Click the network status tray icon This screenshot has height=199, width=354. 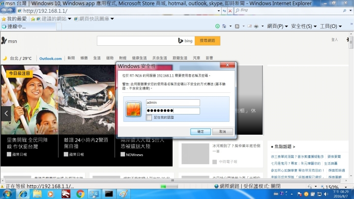319,194
